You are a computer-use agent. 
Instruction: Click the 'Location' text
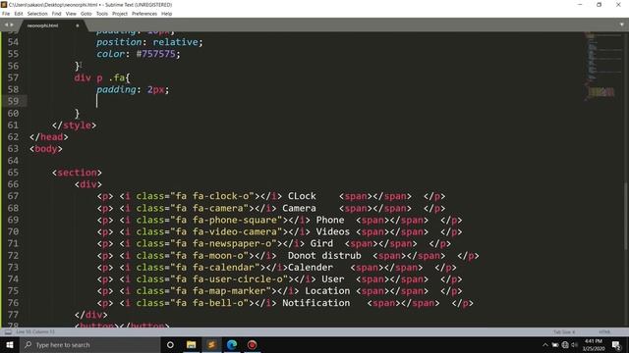[327, 291]
